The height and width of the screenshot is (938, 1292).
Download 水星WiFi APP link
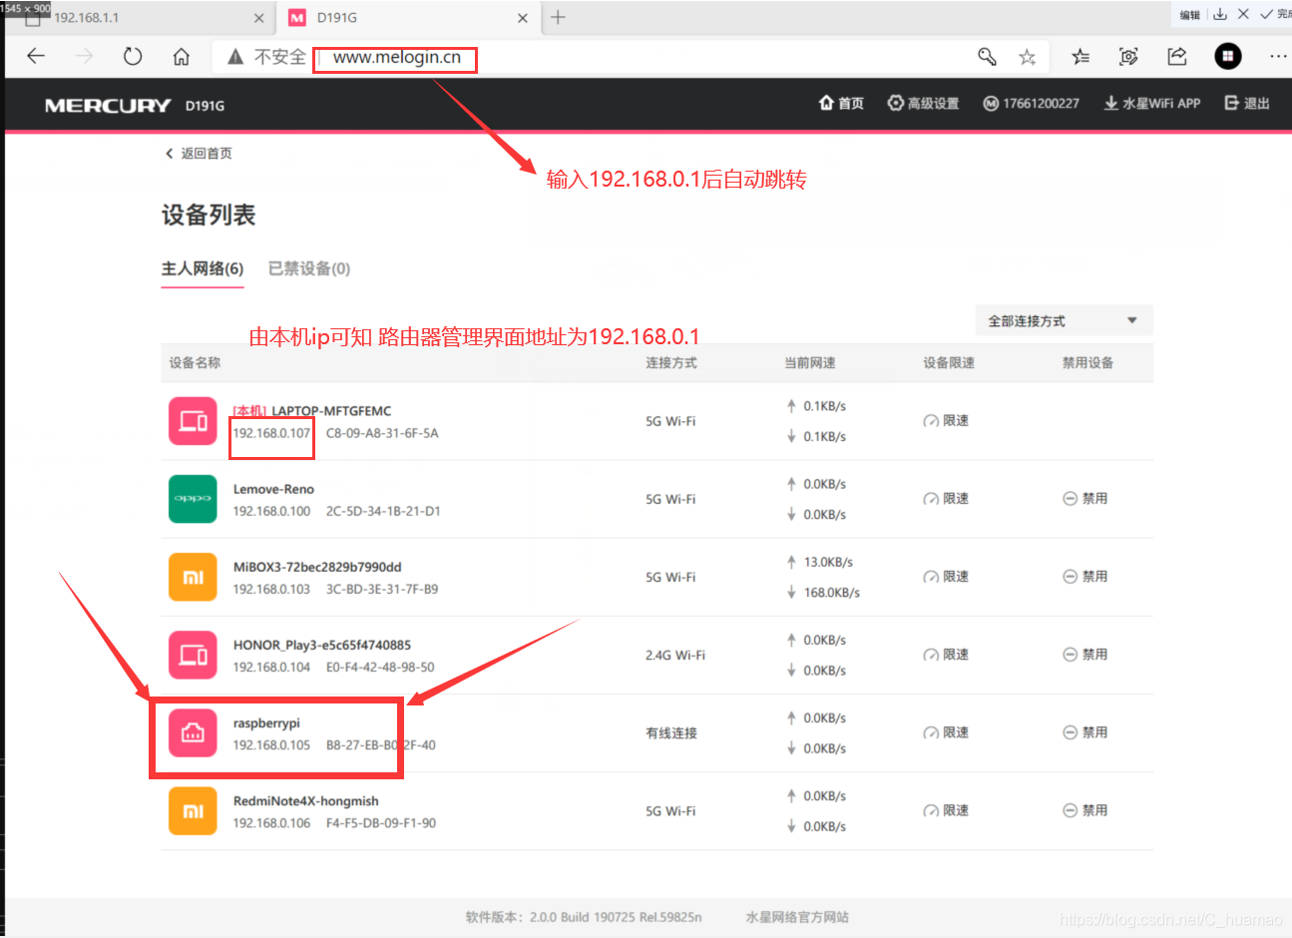[x=1151, y=103]
